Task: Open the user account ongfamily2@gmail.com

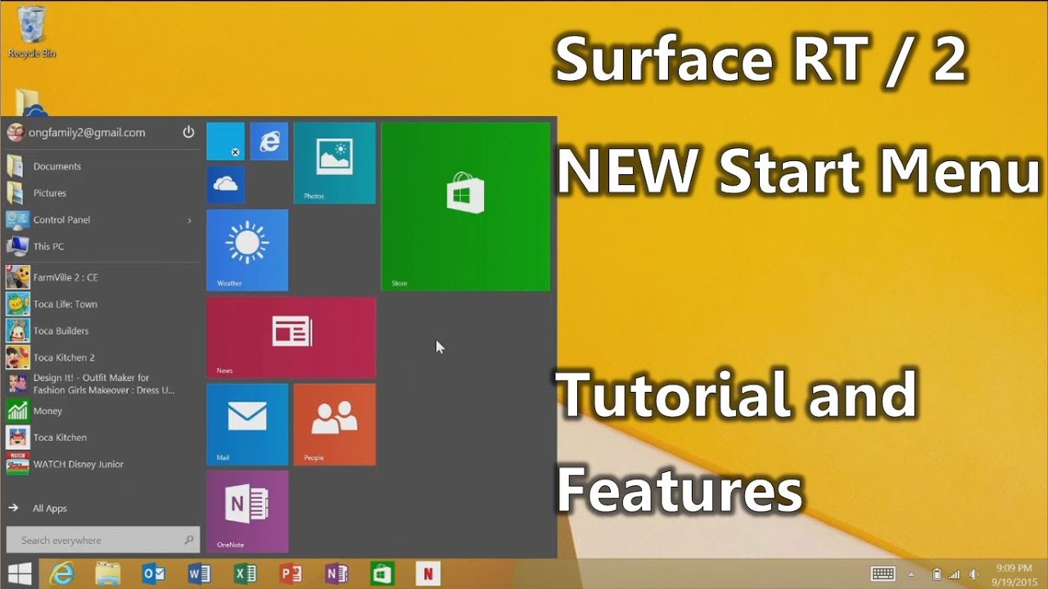Action: pos(76,133)
